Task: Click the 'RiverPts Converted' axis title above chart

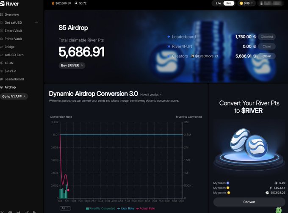Action: (189, 117)
